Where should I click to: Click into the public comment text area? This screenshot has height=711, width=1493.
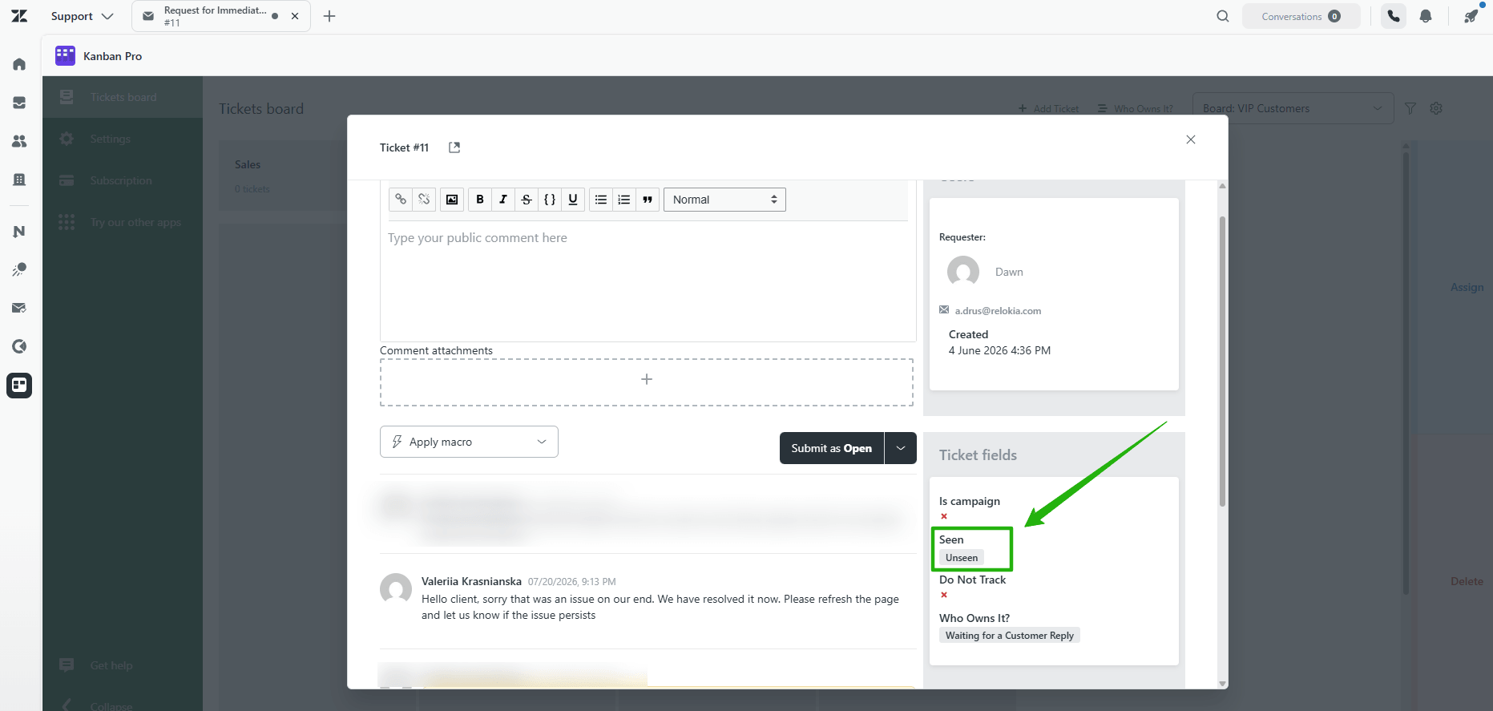648,281
